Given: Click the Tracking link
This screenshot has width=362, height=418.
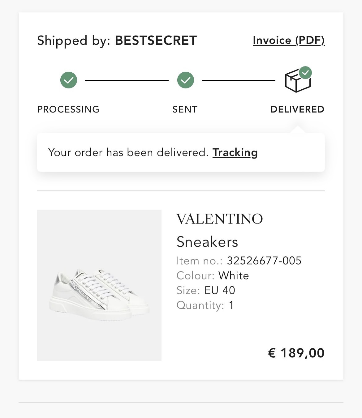Looking at the screenshot, I should pyautogui.click(x=235, y=152).
